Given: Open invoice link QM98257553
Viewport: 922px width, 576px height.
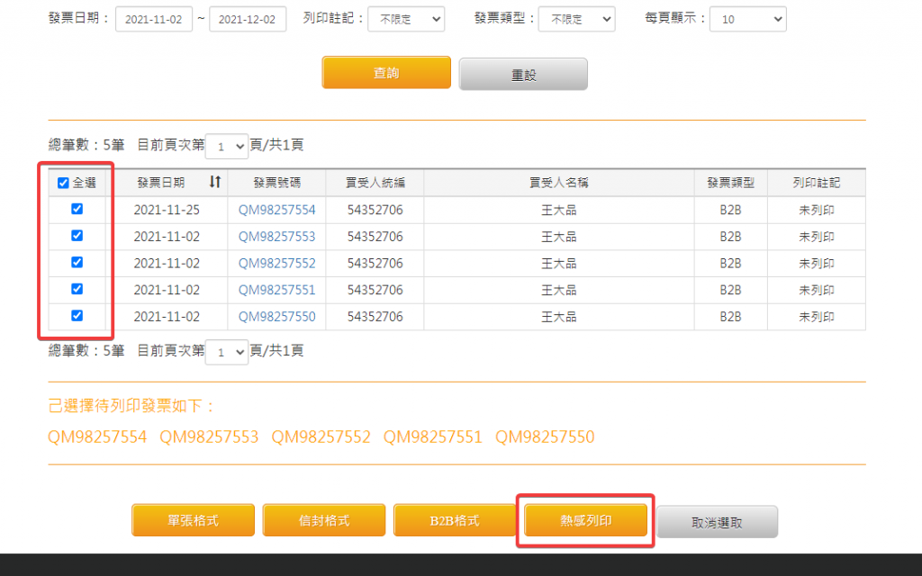Looking at the screenshot, I should pyautogui.click(x=276, y=237).
